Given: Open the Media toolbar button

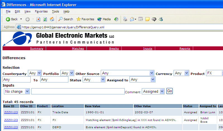Looking at the screenshot, I should tap(104, 19).
